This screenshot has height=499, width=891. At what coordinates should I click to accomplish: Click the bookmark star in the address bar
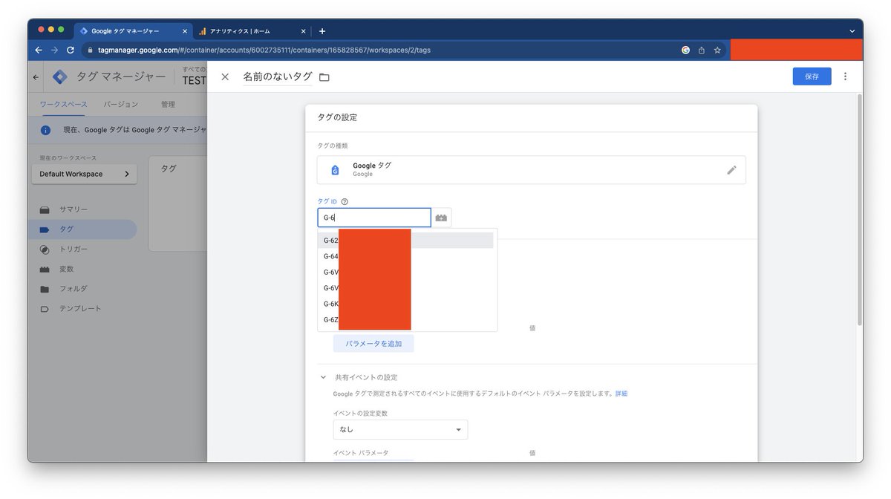(717, 50)
